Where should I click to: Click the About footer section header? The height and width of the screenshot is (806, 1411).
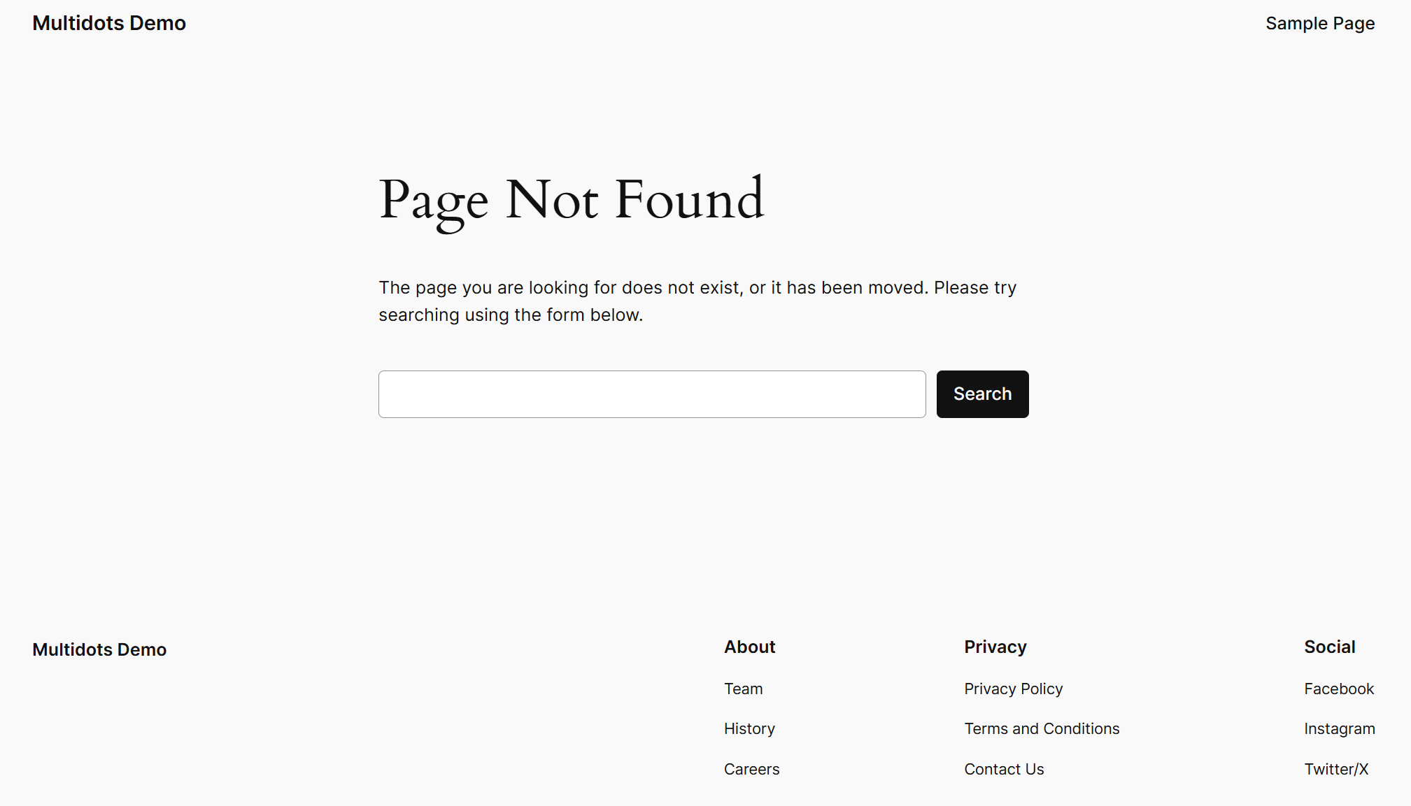(750, 647)
